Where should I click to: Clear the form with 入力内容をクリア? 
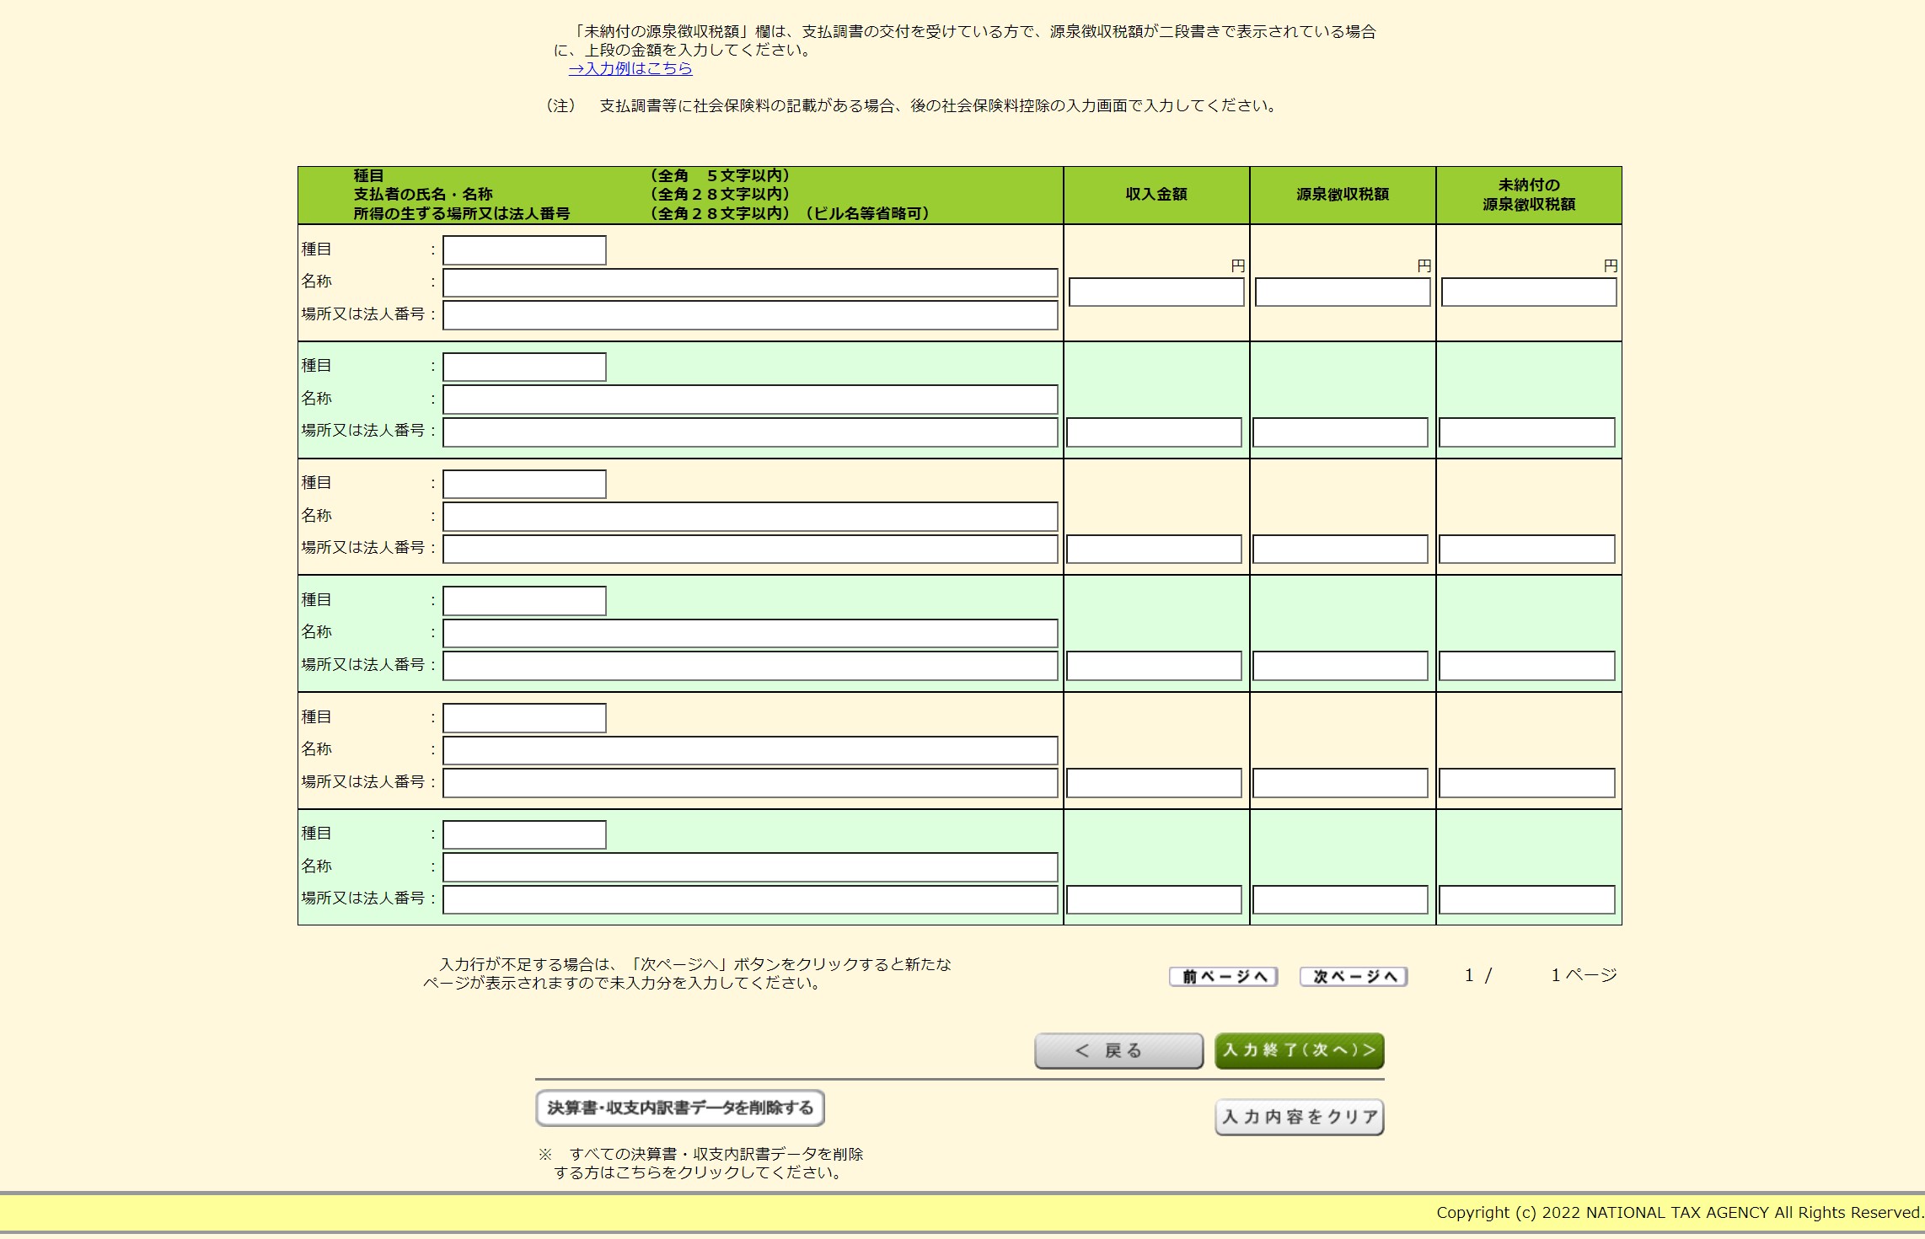pos(1299,1117)
